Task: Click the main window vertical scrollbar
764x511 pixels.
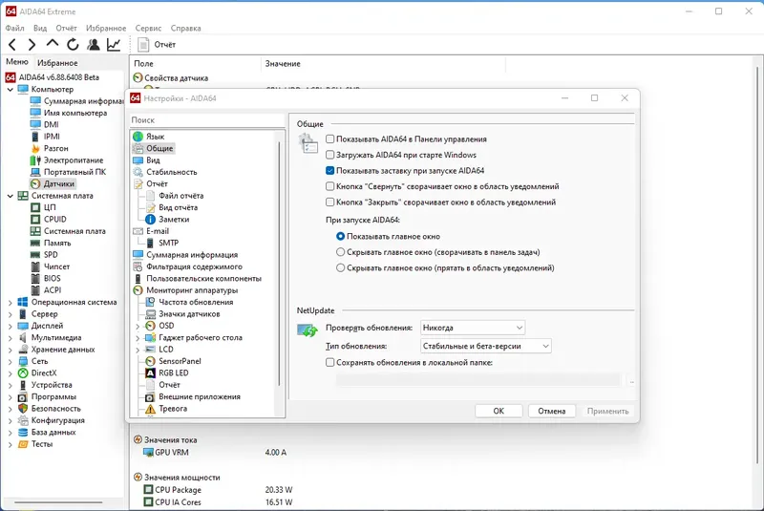Action: coord(757,266)
